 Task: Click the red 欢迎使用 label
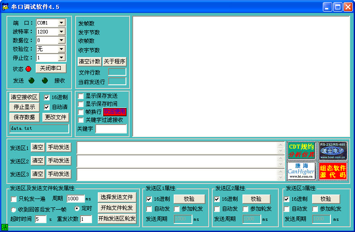(x=115, y=112)
